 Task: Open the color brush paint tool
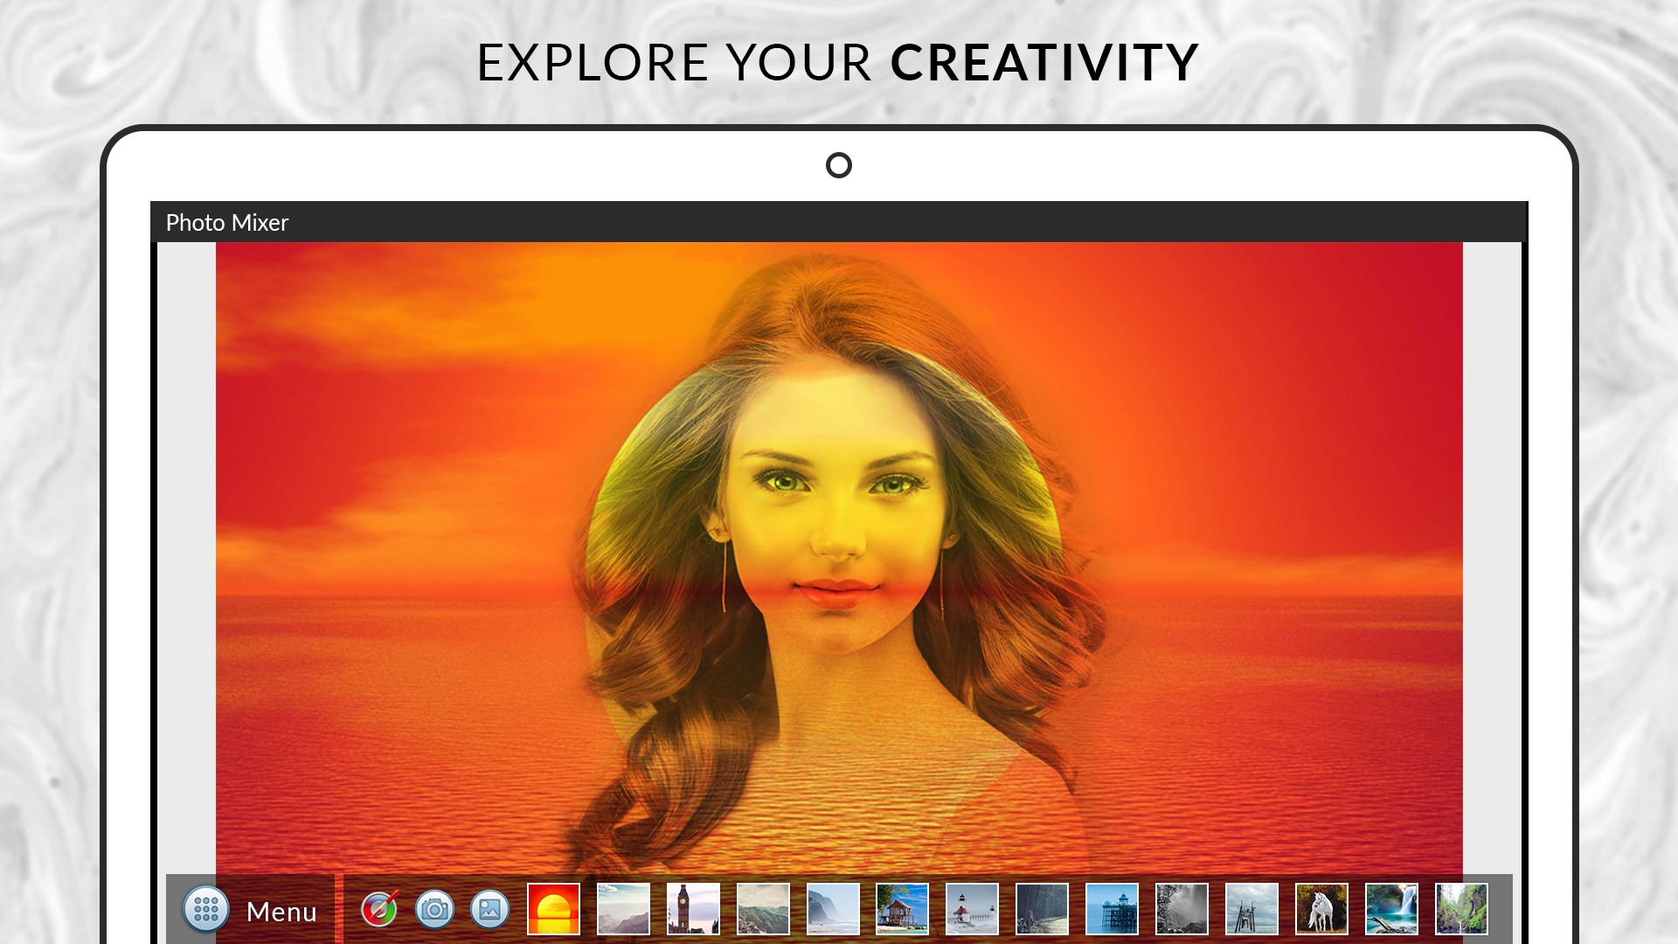(379, 909)
